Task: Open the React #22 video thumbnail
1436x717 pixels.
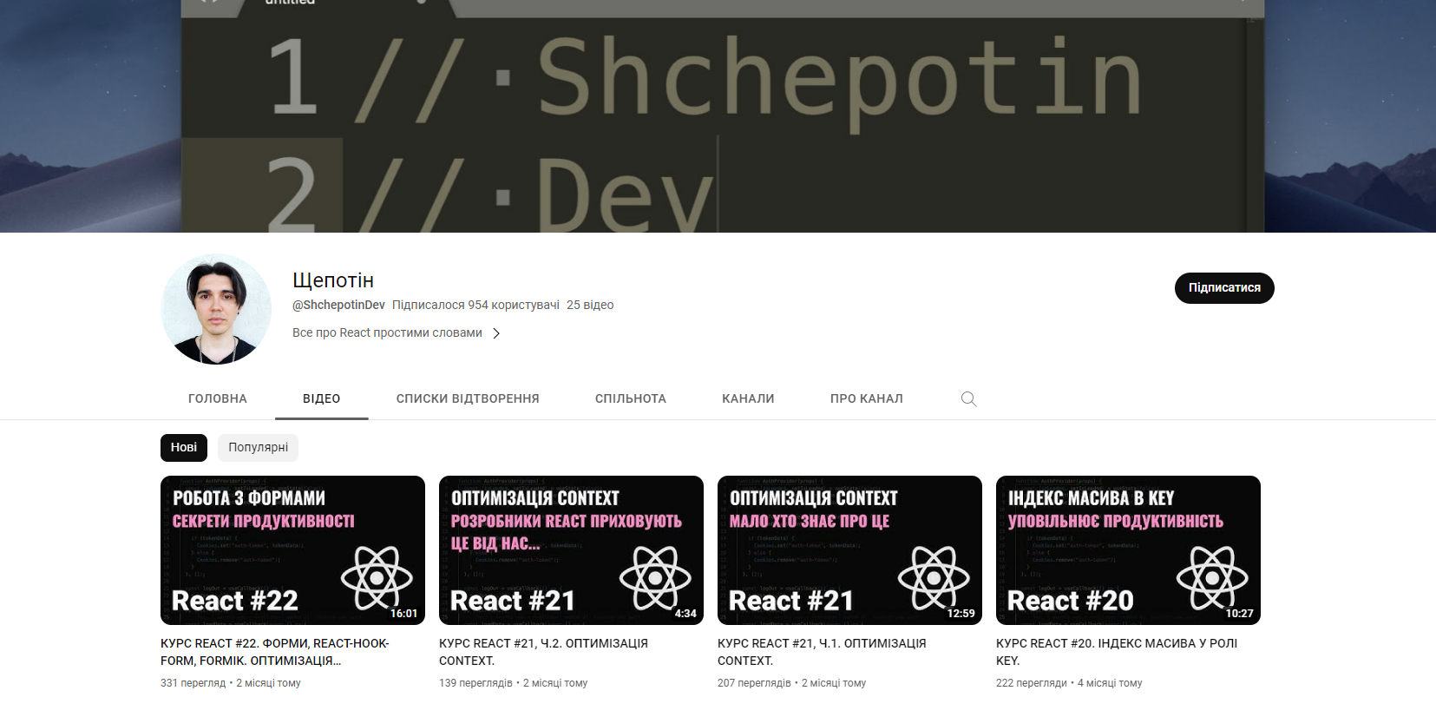Action: (292, 550)
